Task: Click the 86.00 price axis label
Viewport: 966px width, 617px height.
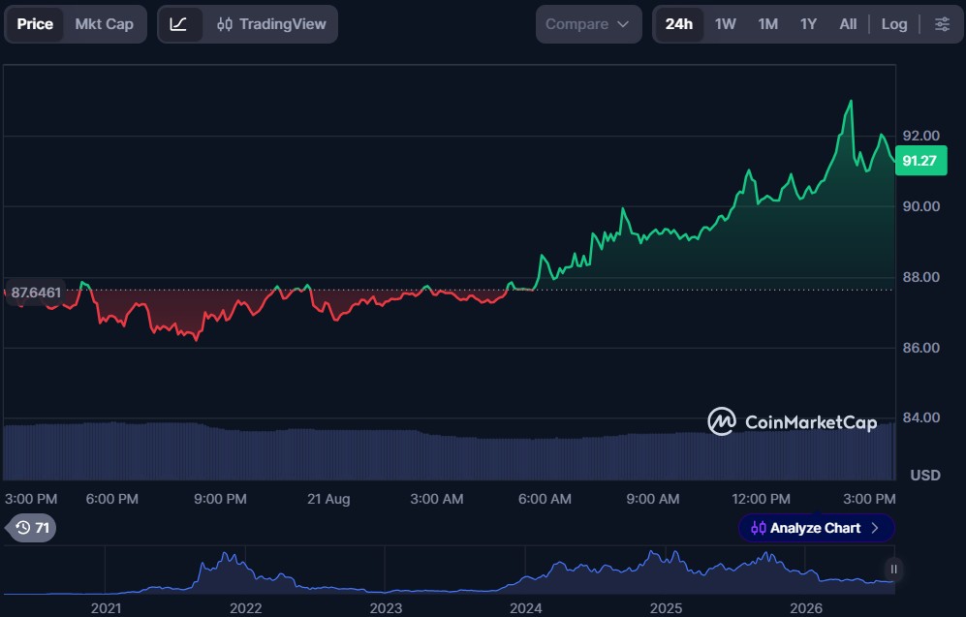Action: click(x=921, y=348)
